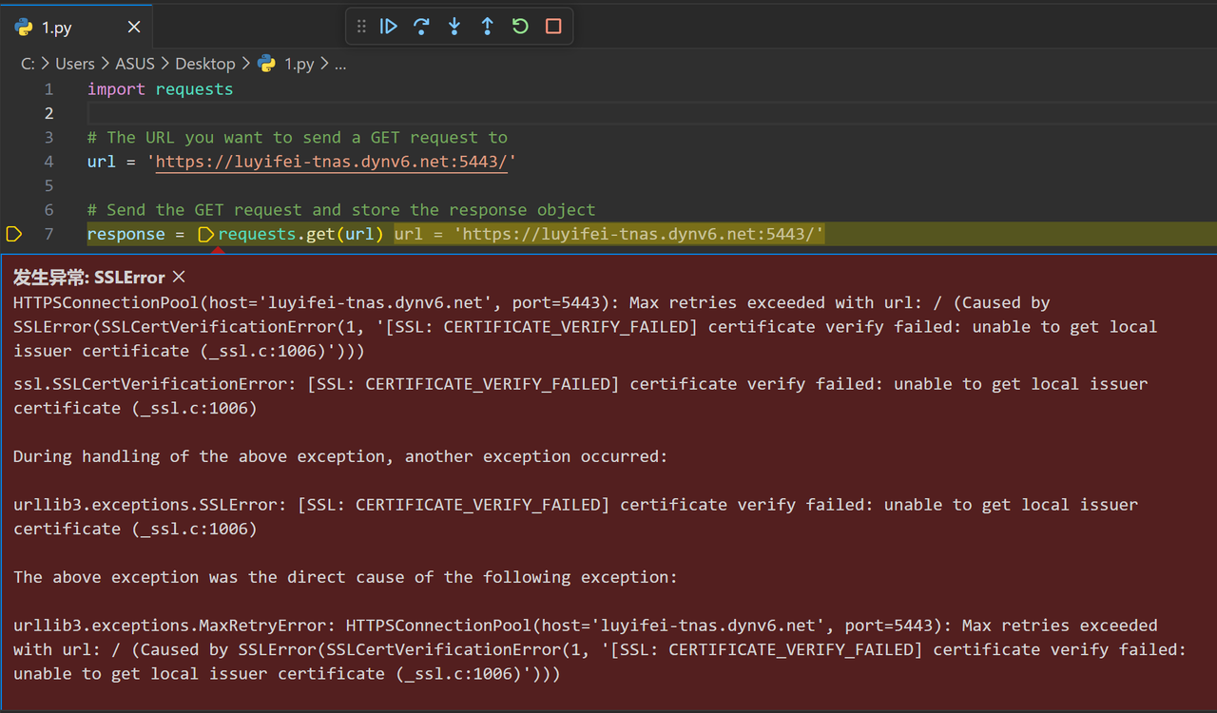The width and height of the screenshot is (1217, 713).
Task: Close the 1.py editor tab
Action: 134,28
